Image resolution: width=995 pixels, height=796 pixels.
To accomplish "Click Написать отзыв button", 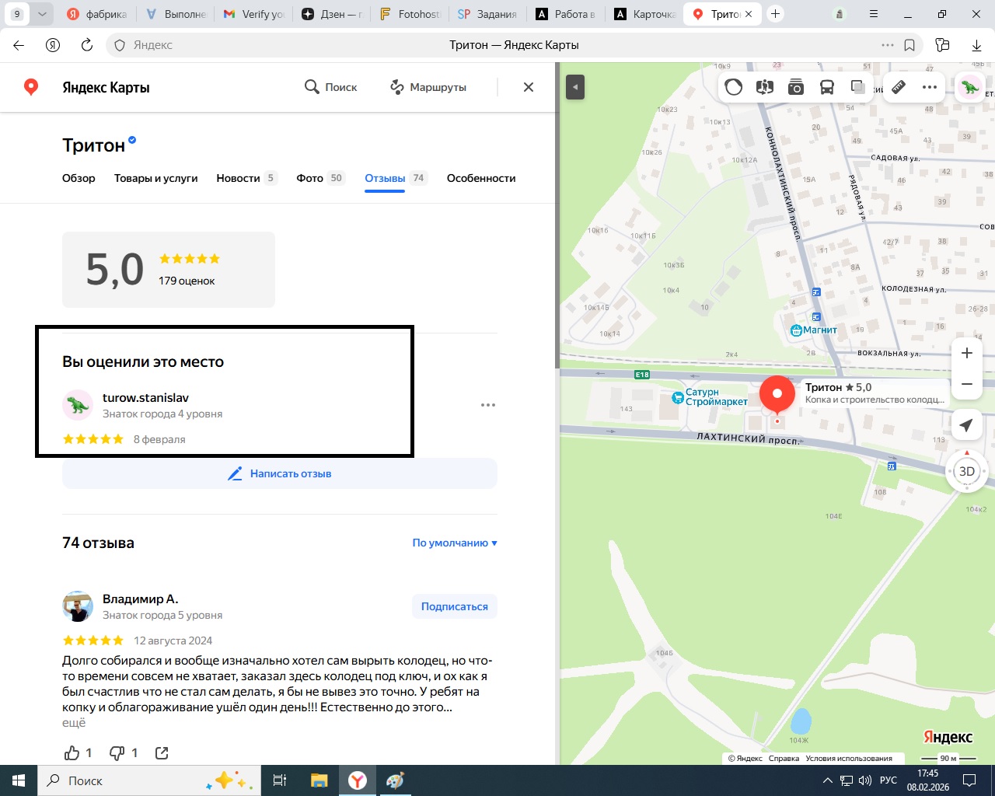I will tap(280, 473).
